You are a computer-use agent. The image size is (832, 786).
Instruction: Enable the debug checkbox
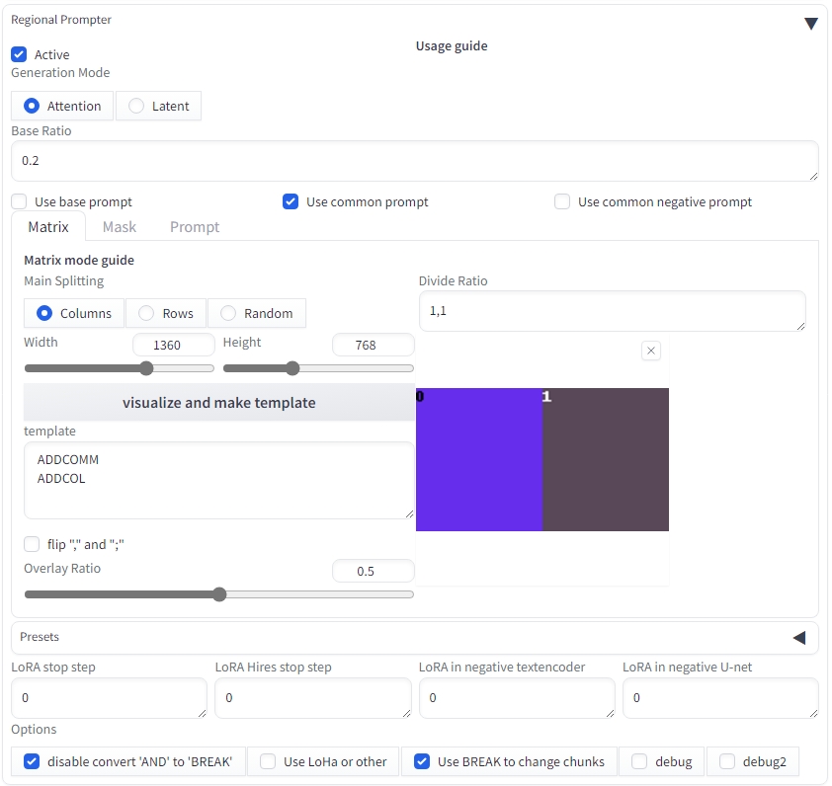[639, 761]
